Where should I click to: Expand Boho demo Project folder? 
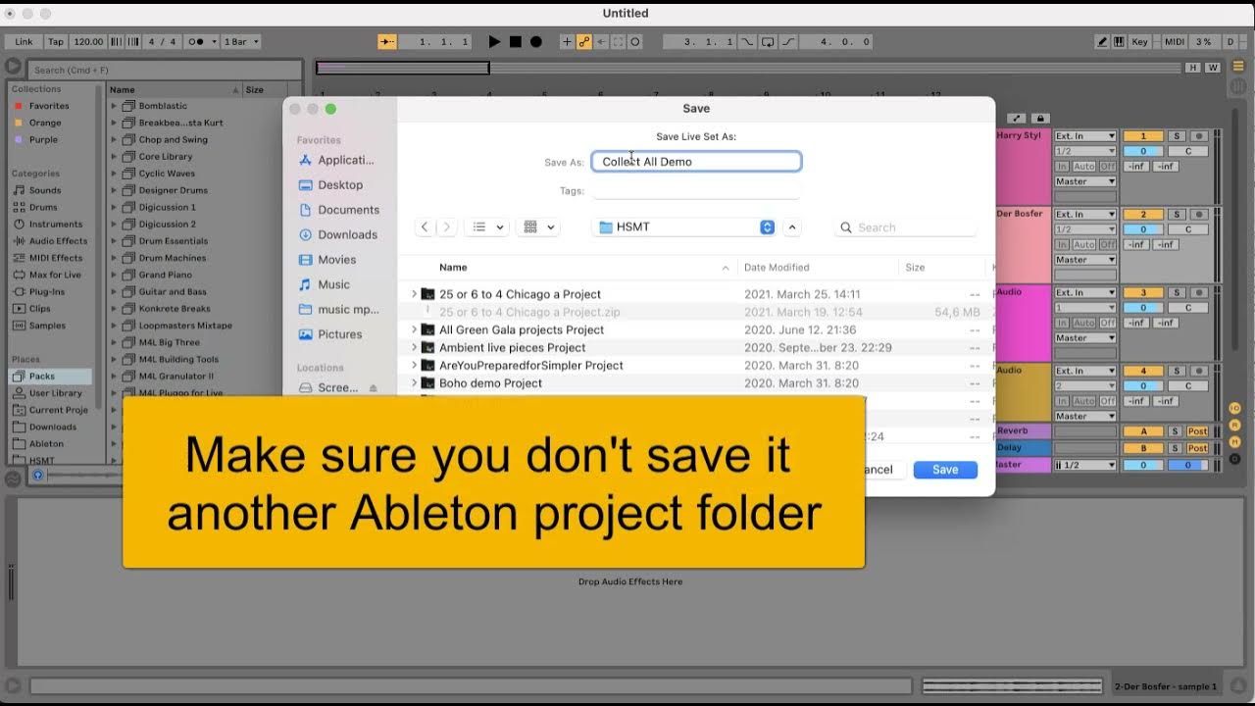[414, 383]
